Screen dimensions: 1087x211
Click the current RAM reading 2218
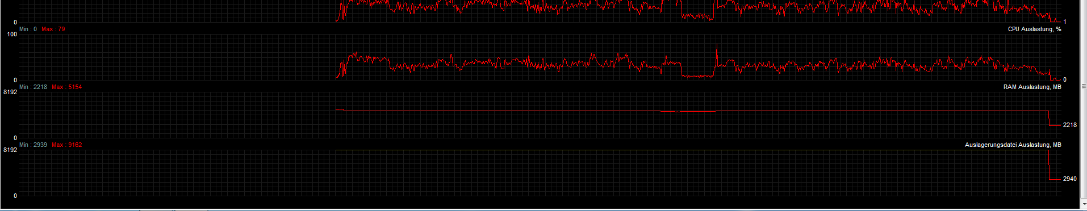1069,125
